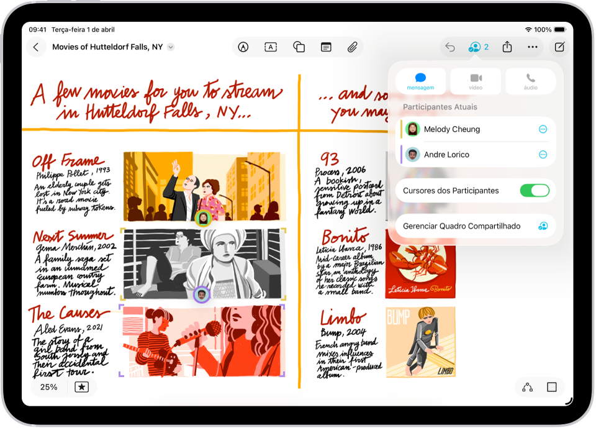The image size is (596, 428).
Task: Open the board title dropdown chevron
Action: click(x=170, y=47)
